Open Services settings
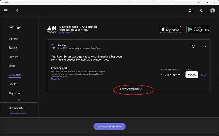This screenshot has width=219, height=136. [x=13, y=57]
